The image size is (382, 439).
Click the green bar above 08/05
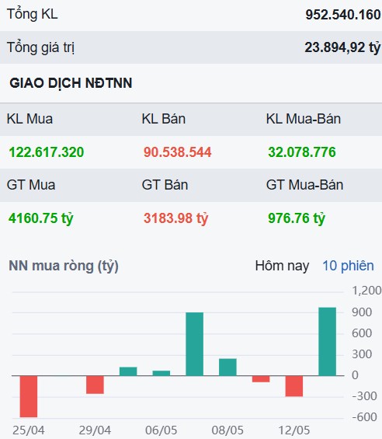pos(227,367)
